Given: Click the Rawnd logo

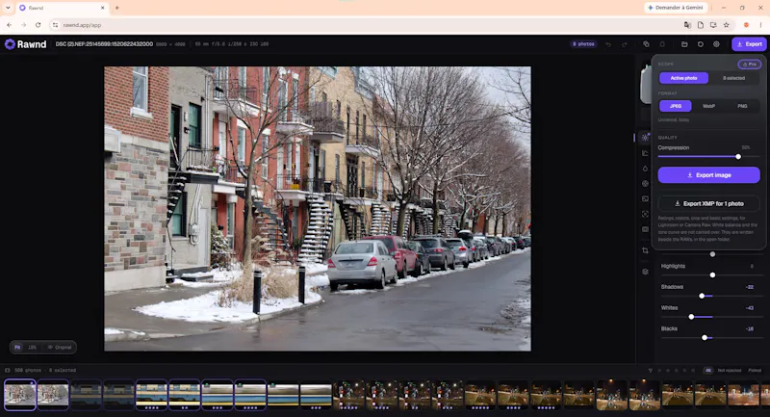Looking at the screenshot, I should [26, 44].
